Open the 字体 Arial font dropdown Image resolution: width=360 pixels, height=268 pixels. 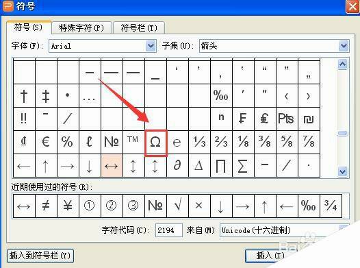coord(151,46)
